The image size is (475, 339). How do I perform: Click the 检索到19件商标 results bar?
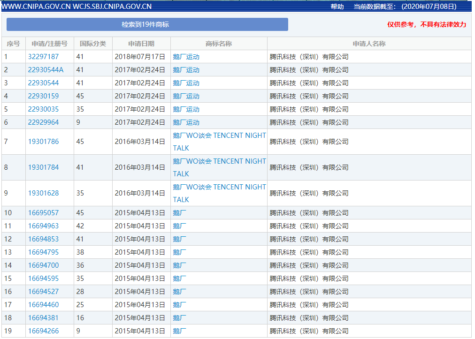click(147, 24)
